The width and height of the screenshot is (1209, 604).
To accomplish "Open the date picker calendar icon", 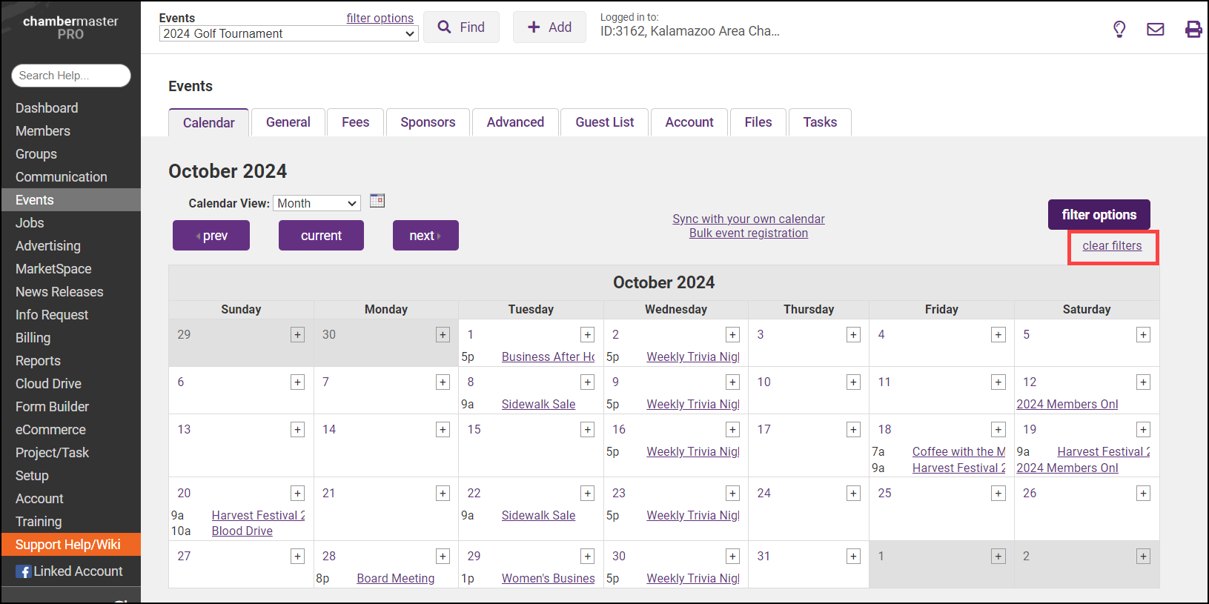I will (377, 201).
